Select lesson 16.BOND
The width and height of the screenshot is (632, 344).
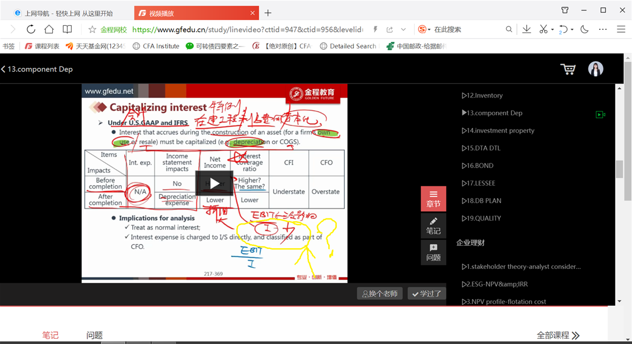(477, 165)
